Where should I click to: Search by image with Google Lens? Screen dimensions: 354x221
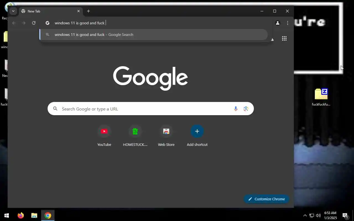(x=246, y=109)
